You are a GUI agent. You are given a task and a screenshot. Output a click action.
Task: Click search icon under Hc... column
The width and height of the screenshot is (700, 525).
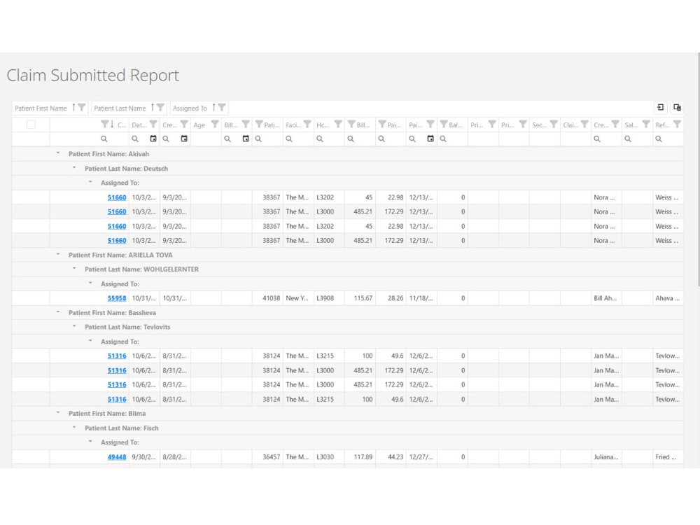click(320, 139)
